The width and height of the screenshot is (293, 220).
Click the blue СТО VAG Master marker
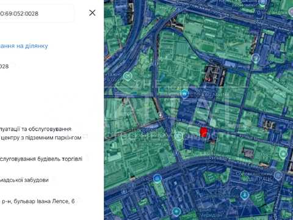click(184, 94)
